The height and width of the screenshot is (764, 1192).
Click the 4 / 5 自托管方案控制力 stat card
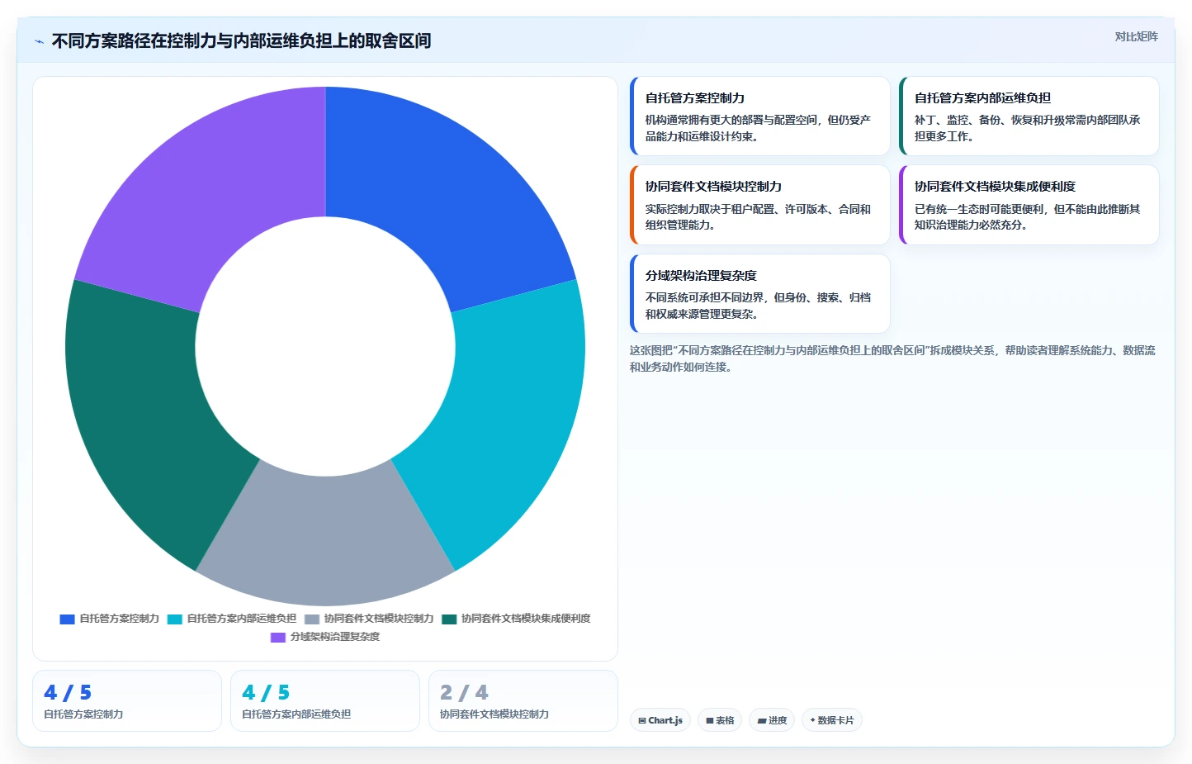point(127,700)
